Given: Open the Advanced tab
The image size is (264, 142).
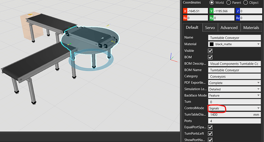Looking at the screenshot, I should click(229, 28).
